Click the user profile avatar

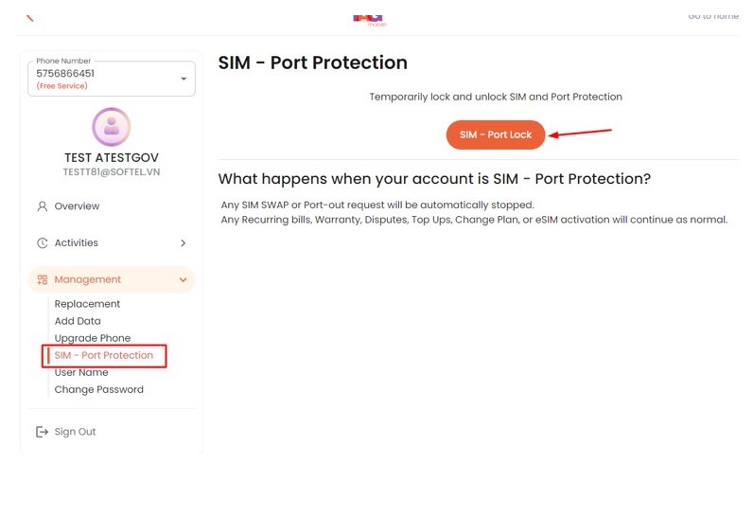click(x=112, y=127)
